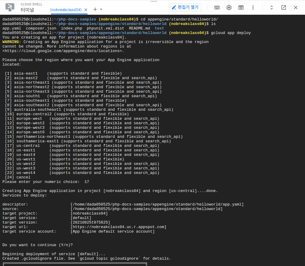This screenshot has height=266, width=305.
Task: Click the target version '[20210825t075825]' value
Action: tap(90, 222)
